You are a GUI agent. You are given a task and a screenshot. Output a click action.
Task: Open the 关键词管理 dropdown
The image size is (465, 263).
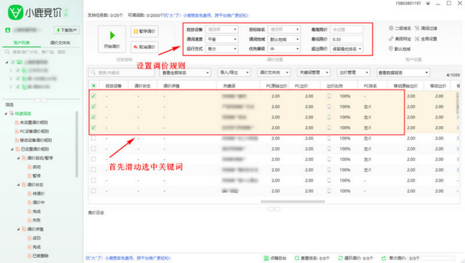click(313, 72)
